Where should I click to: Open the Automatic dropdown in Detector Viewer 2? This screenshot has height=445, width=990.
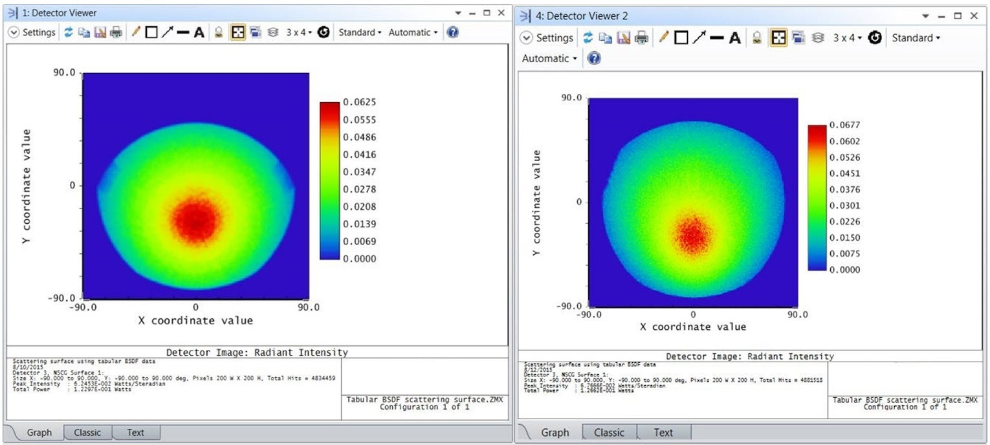[550, 58]
